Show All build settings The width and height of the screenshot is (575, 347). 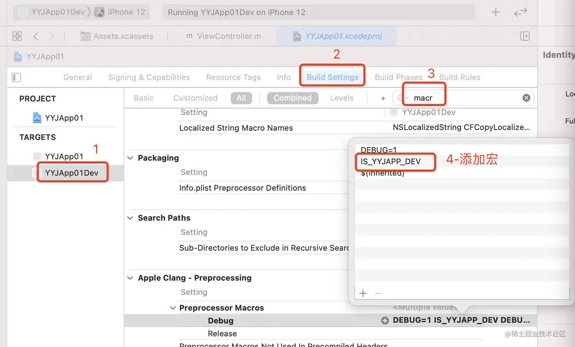241,98
